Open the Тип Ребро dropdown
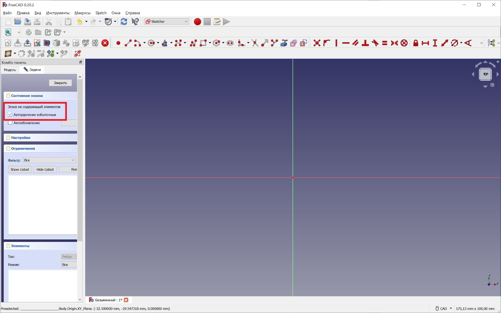 (69, 256)
